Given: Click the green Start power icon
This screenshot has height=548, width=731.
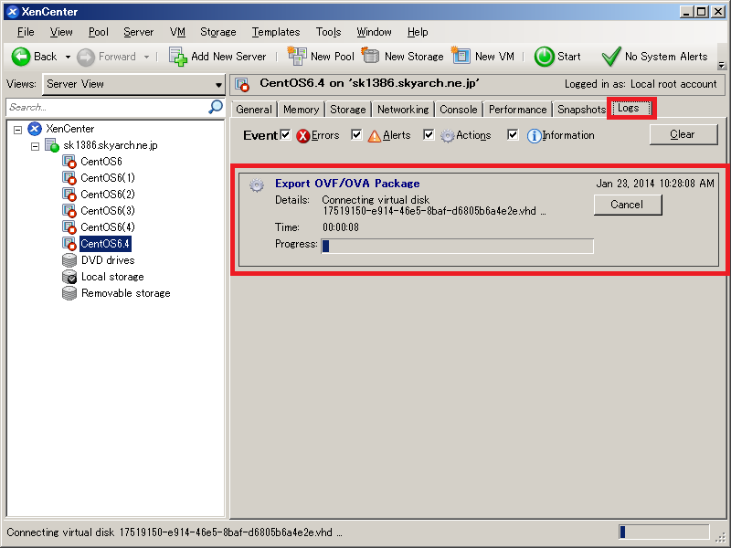Looking at the screenshot, I should (544, 57).
